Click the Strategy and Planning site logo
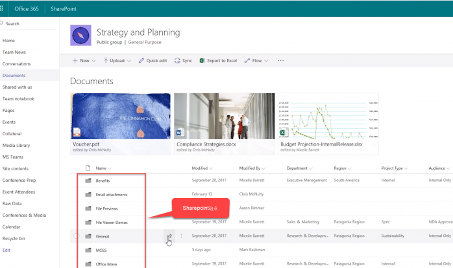 [x=80, y=35]
